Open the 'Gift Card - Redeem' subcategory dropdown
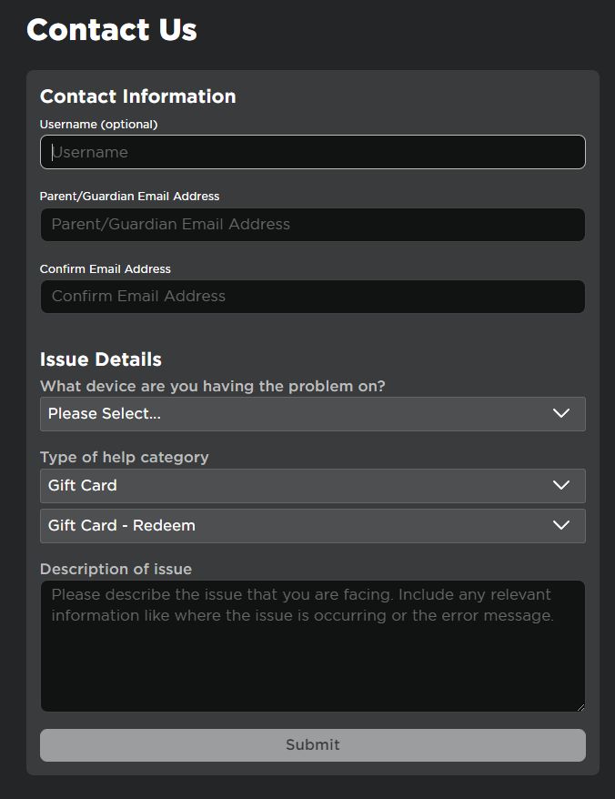This screenshot has width=615, height=799. tap(300, 525)
